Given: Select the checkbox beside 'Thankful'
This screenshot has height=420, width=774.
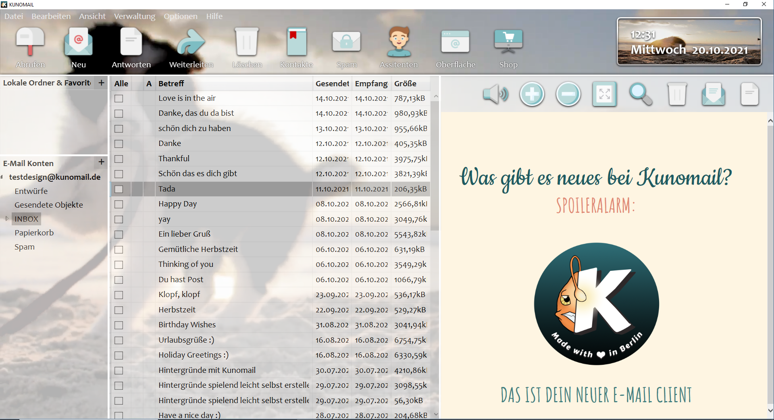Looking at the screenshot, I should coord(119,159).
